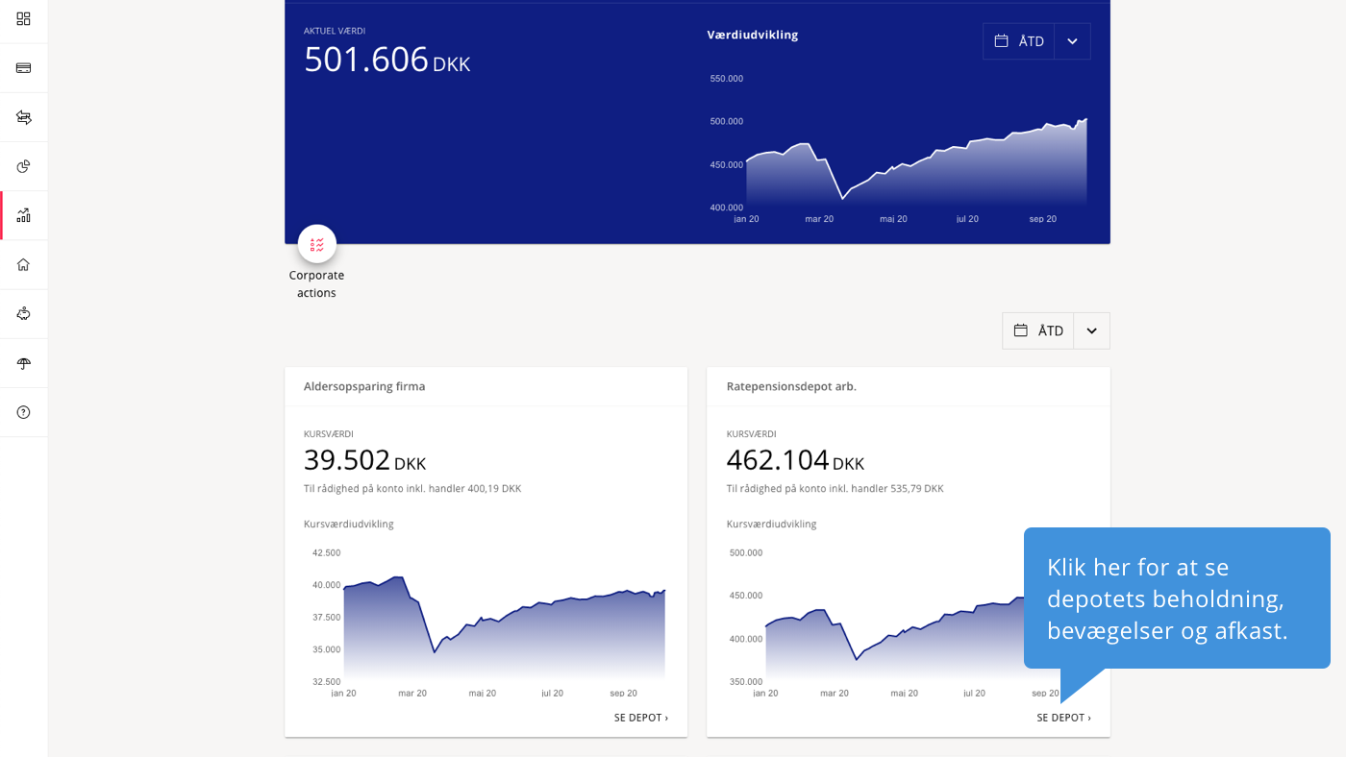Click the Aldersopsparing firma Kursværdiudvikling chart
Image resolution: width=1346 pixels, height=757 pixels.
point(486,623)
